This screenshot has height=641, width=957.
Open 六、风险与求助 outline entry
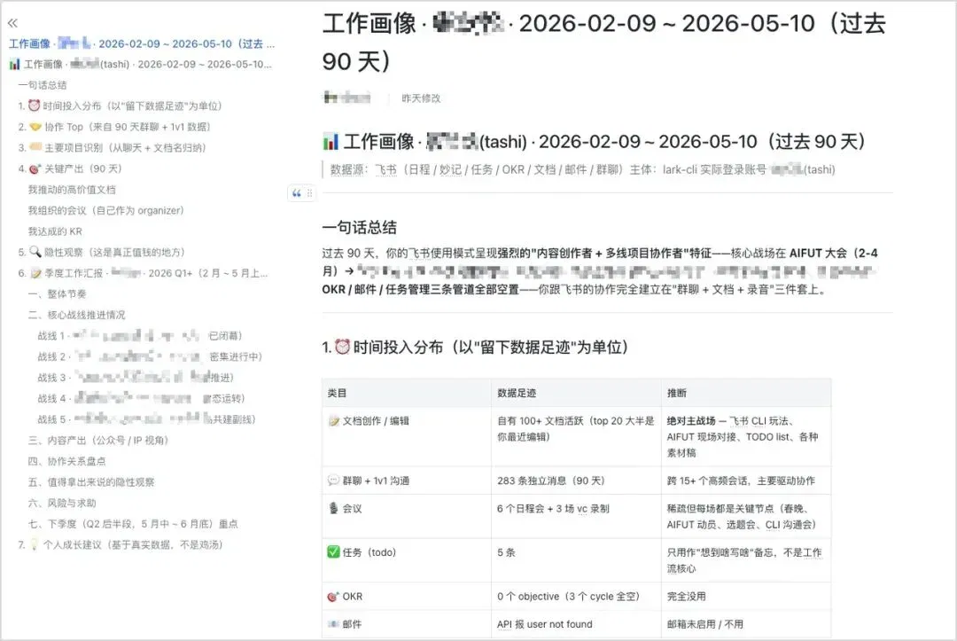point(62,503)
